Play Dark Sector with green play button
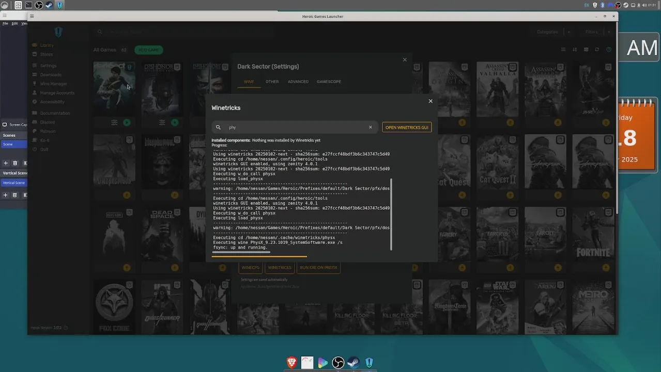Image resolution: width=661 pixels, height=372 pixels. coord(127,122)
